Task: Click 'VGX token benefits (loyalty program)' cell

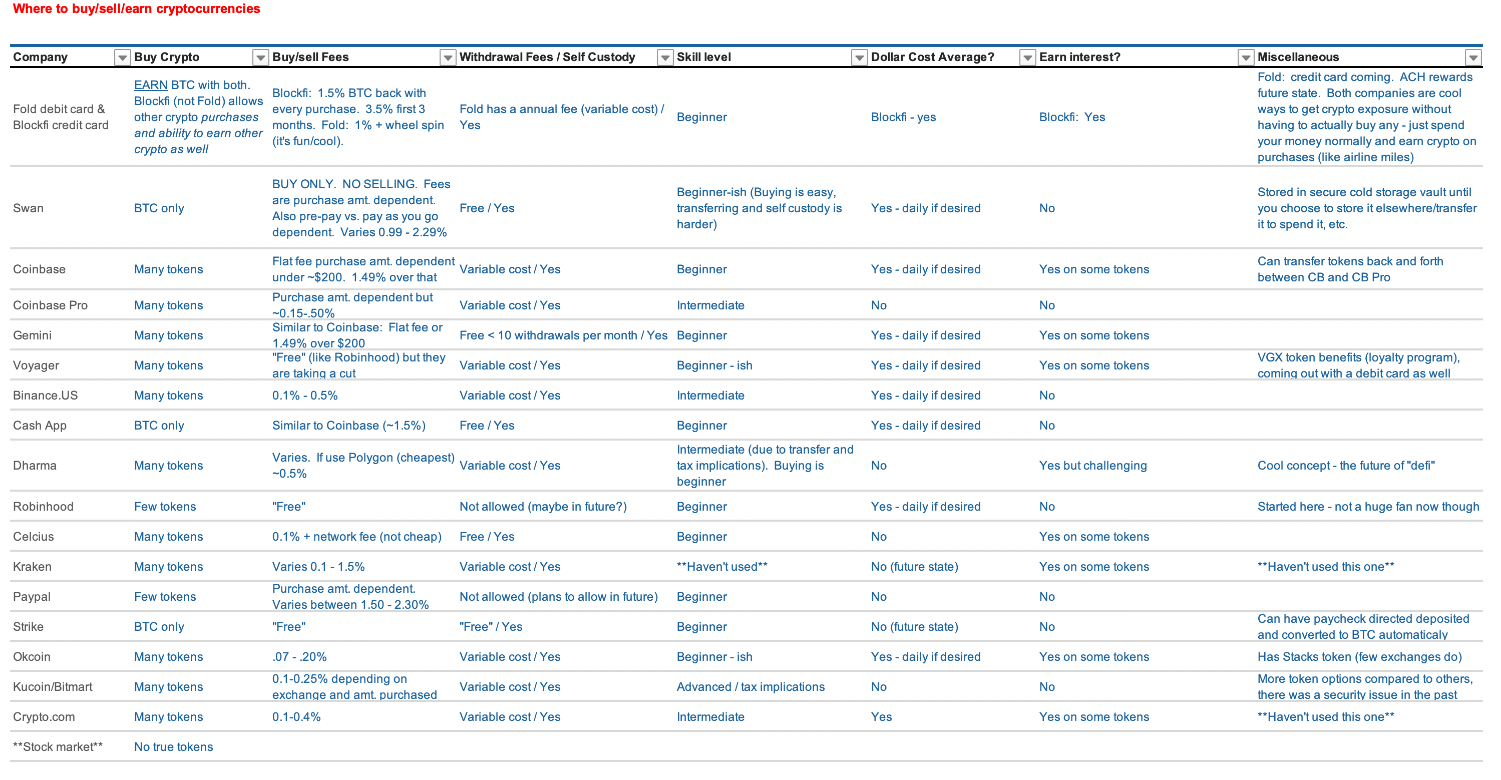Action: (x=1358, y=366)
